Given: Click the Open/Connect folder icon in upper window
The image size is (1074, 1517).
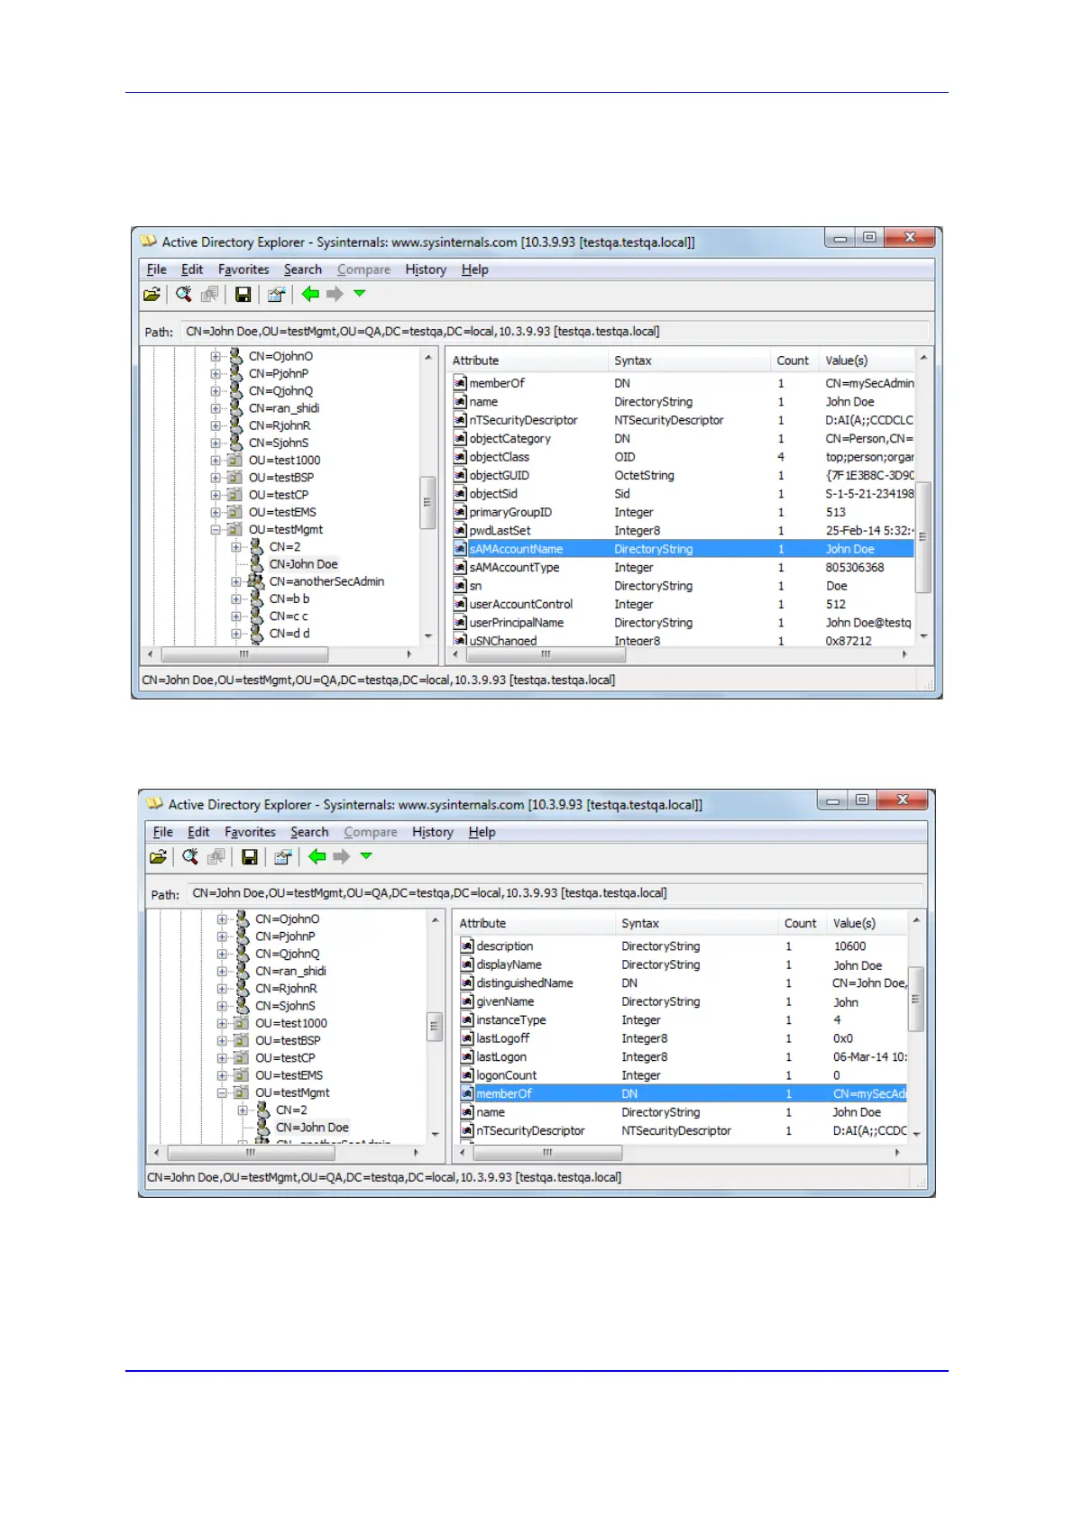Looking at the screenshot, I should coord(151,294).
